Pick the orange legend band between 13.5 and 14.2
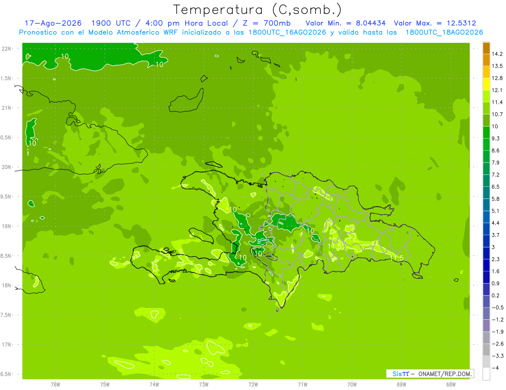 (486, 60)
